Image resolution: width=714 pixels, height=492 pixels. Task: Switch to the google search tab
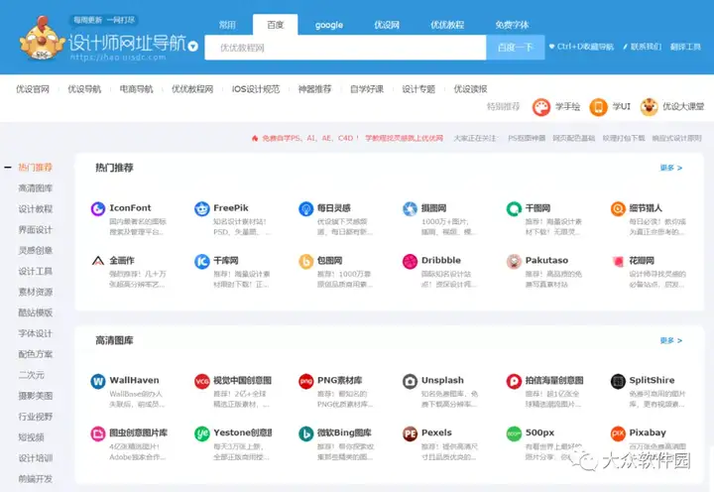329,25
